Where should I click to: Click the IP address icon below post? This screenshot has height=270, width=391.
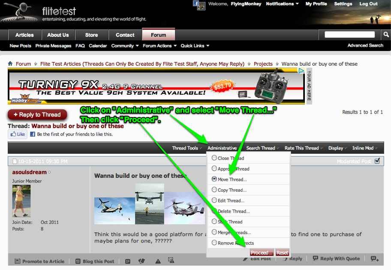pos(128,261)
